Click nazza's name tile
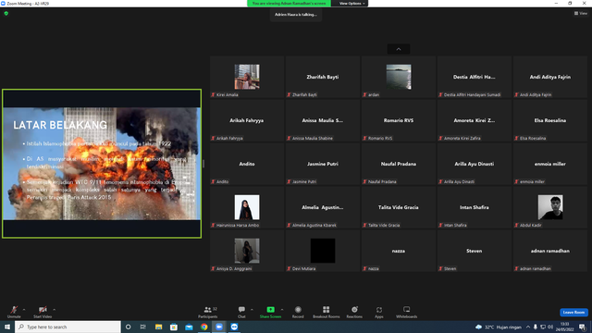 399,251
